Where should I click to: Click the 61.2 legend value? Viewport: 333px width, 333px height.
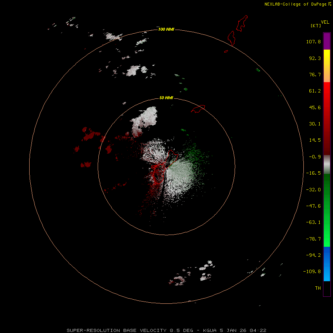315,91
